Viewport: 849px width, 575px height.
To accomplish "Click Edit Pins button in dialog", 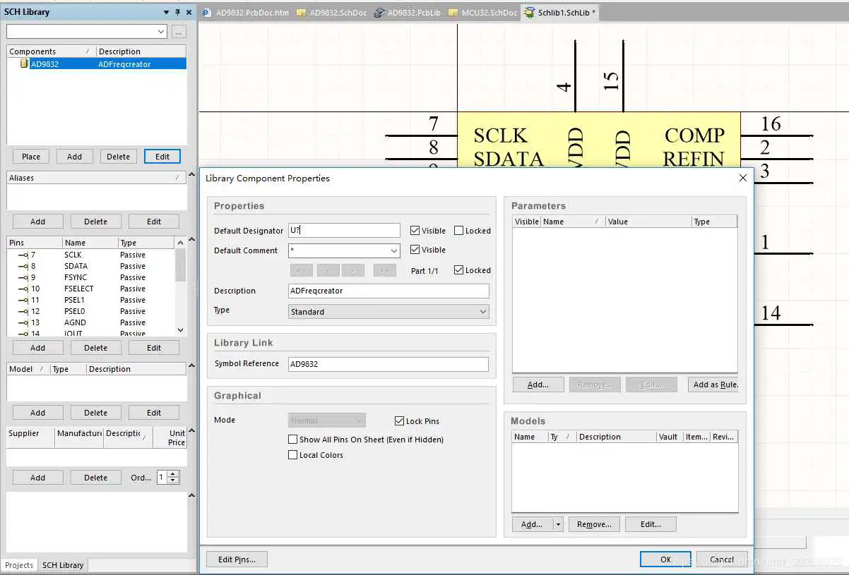I will (237, 559).
